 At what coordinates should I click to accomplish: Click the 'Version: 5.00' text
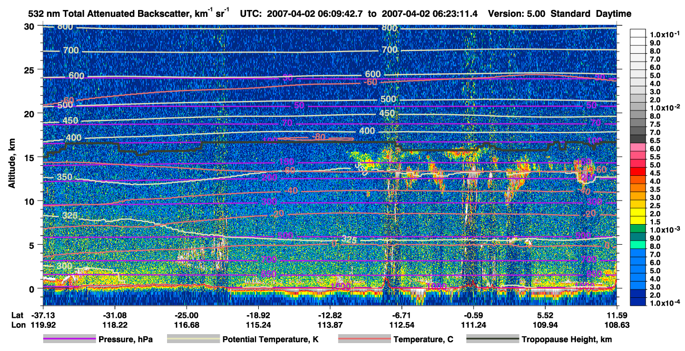(x=517, y=14)
